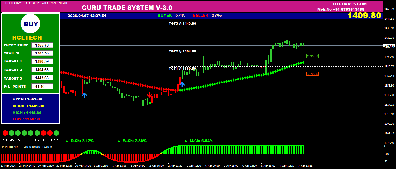Click the current price marker 1409.80 on axis

389,46
